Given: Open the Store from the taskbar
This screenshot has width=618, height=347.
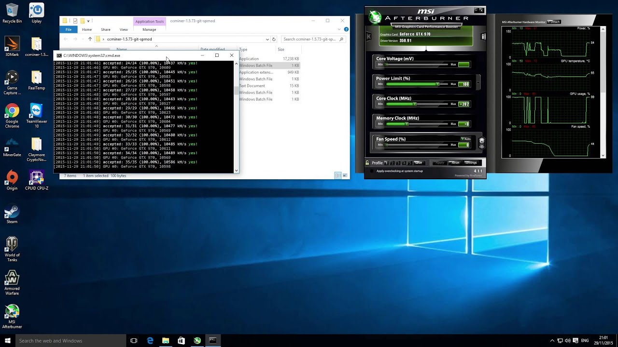Looking at the screenshot, I should click(181, 341).
